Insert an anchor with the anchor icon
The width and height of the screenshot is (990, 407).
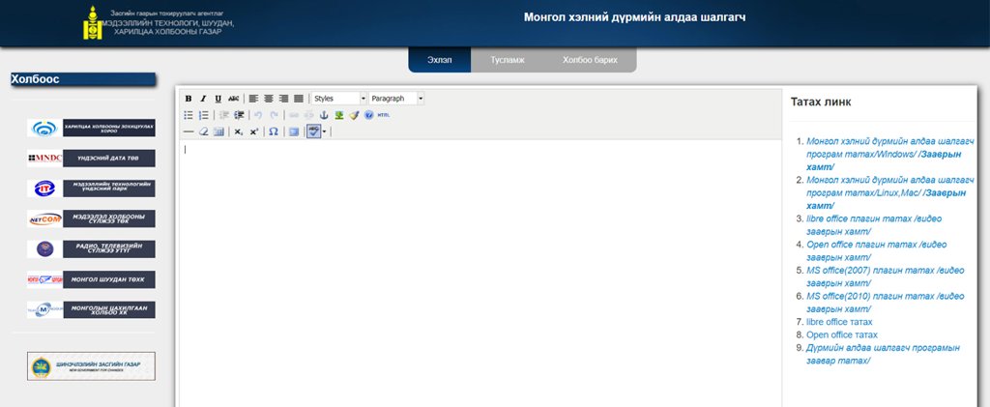click(324, 115)
